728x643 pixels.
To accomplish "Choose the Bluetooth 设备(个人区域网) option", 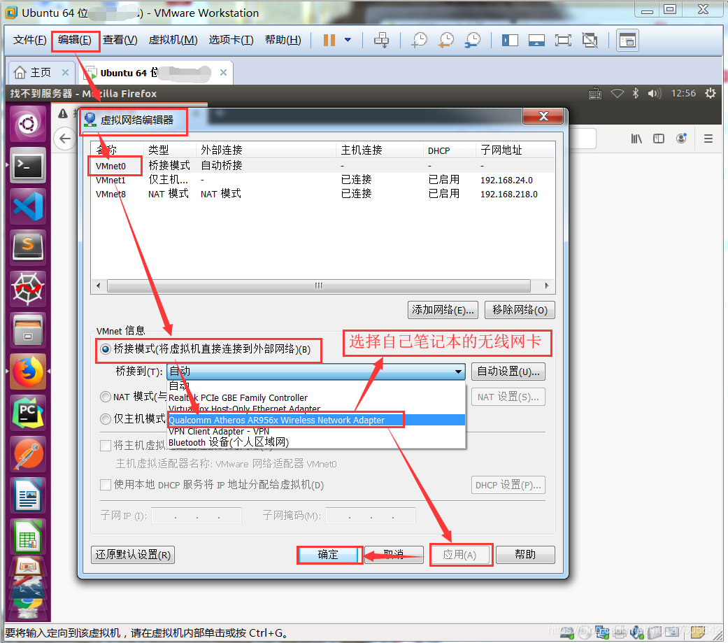I will (316, 442).
